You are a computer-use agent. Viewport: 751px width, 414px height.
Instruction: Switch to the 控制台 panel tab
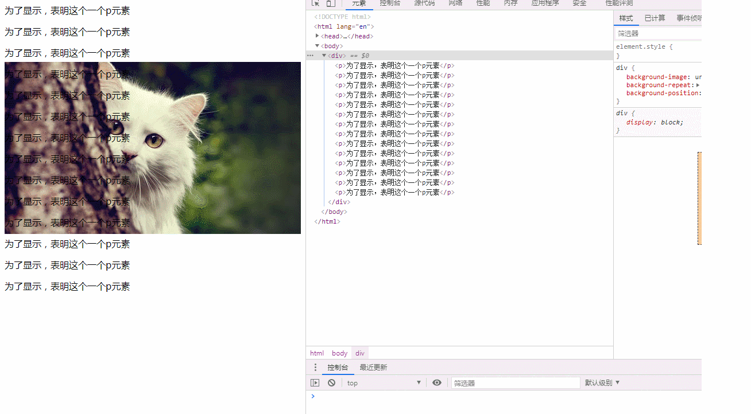(x=390, y=3)
